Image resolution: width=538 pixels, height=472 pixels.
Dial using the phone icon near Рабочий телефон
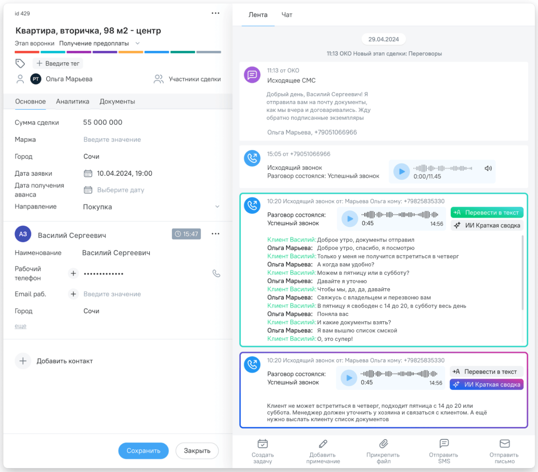pos(216,273)
